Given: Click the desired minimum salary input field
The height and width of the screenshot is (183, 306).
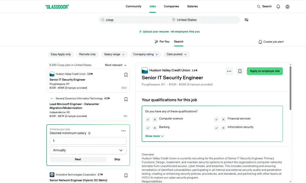Looking at the screenshot, I should [x=88, y=141].
